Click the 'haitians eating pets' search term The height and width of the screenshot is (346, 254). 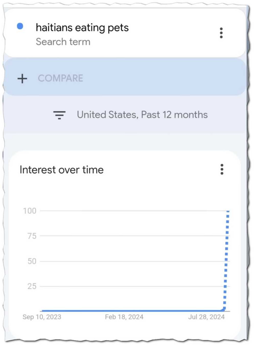point(82,28)
